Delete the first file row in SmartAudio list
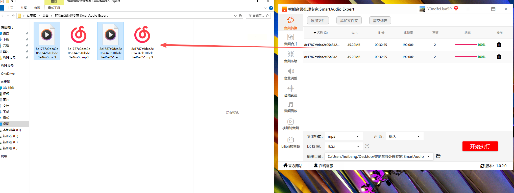The image size is (514, 193). (499, 45)
